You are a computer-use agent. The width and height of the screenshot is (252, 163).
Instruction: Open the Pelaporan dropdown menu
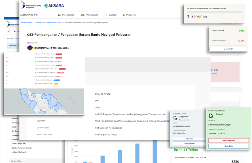132,15
